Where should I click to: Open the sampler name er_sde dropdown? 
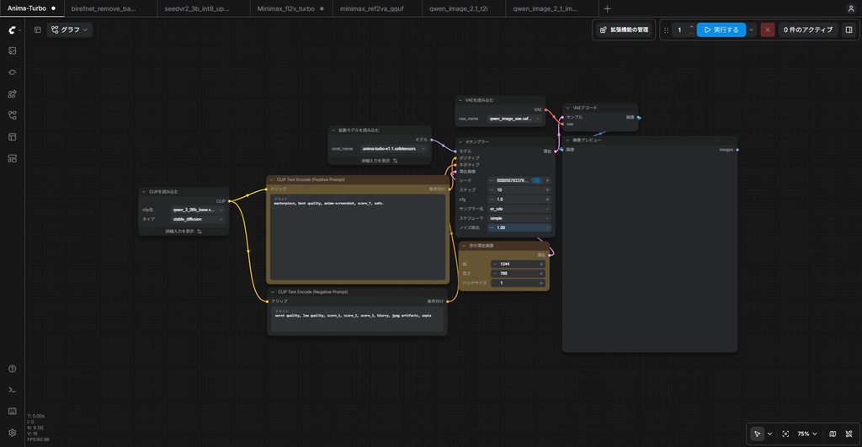pos(519,209)
